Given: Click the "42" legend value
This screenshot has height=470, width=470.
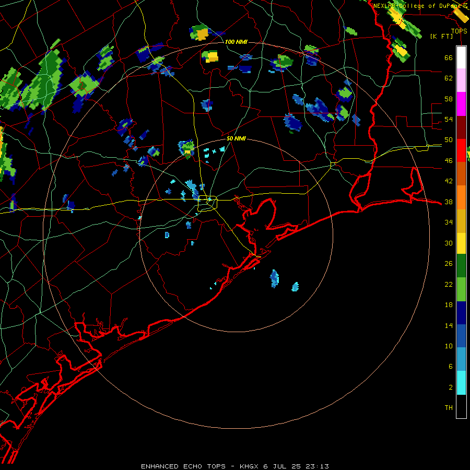Looking at the screenshot, I should click(x=449, y=181).
